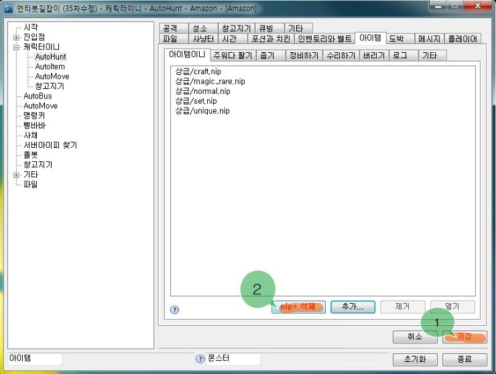The width and height of the screenshot is (496, 374).
Task: Click the help icon beside 몬스터 field
Action: [x=200, y=359]
